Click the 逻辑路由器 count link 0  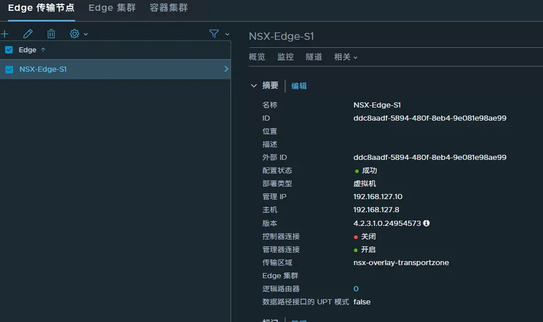[x=356, y=289]
